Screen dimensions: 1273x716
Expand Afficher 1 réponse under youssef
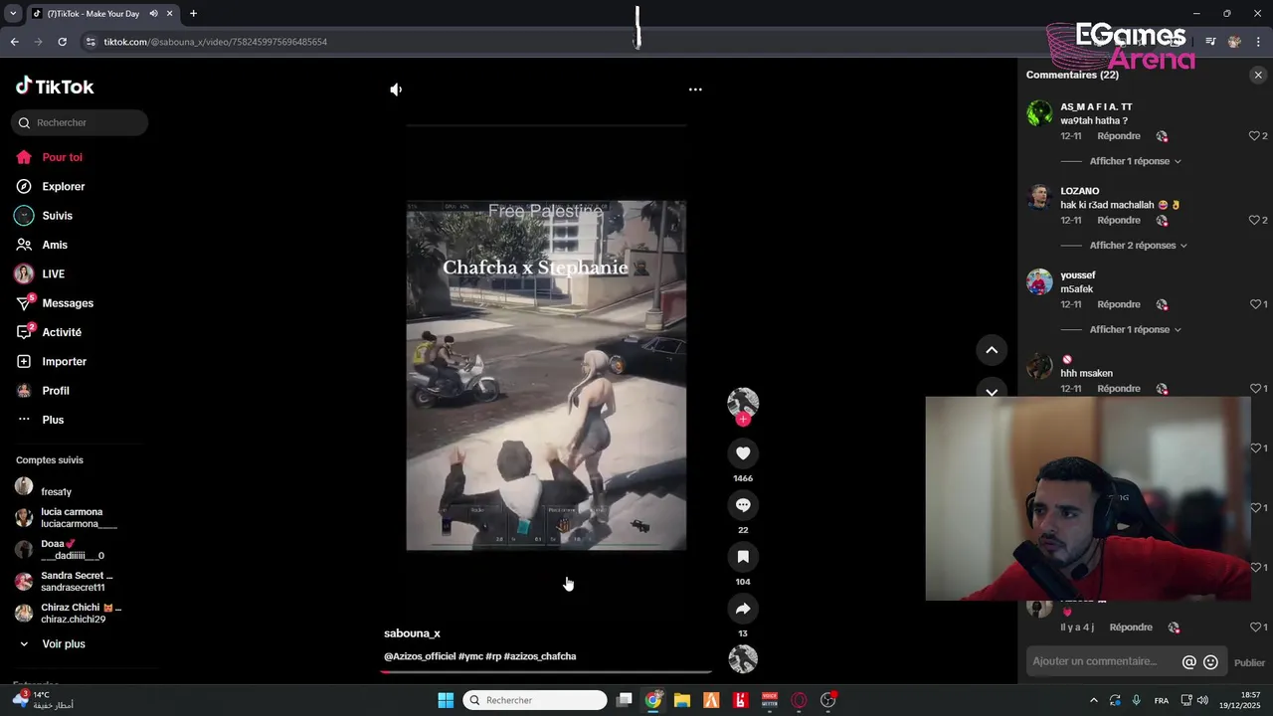1135,329
